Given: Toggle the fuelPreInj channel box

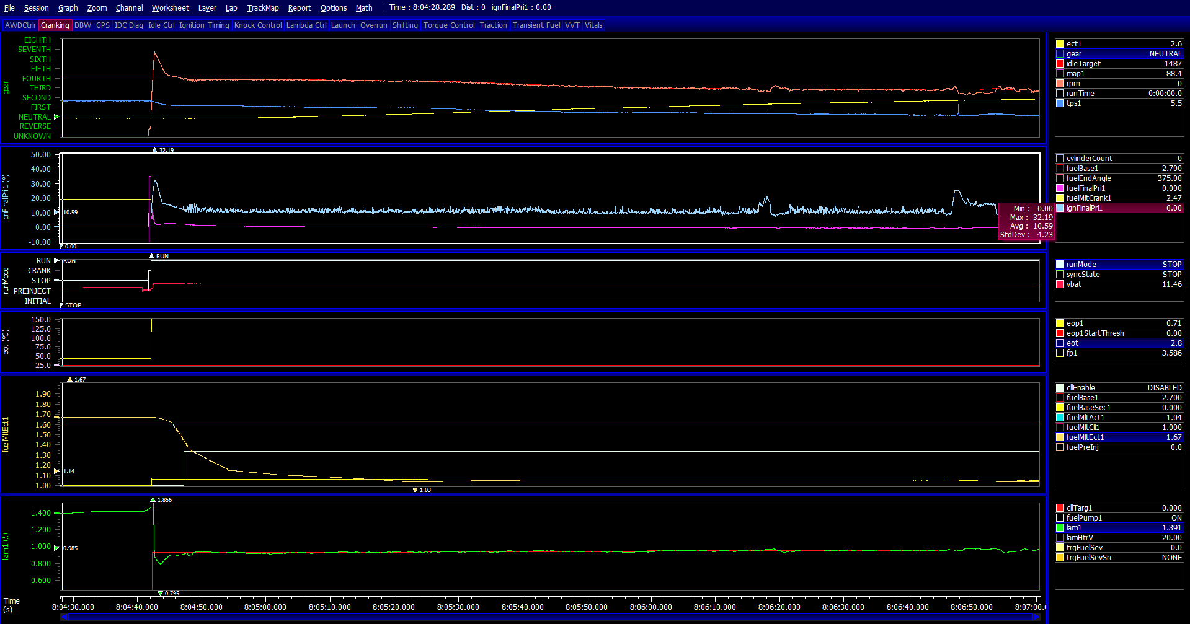Looking at the screenshot, I should tap(1060, 447).
